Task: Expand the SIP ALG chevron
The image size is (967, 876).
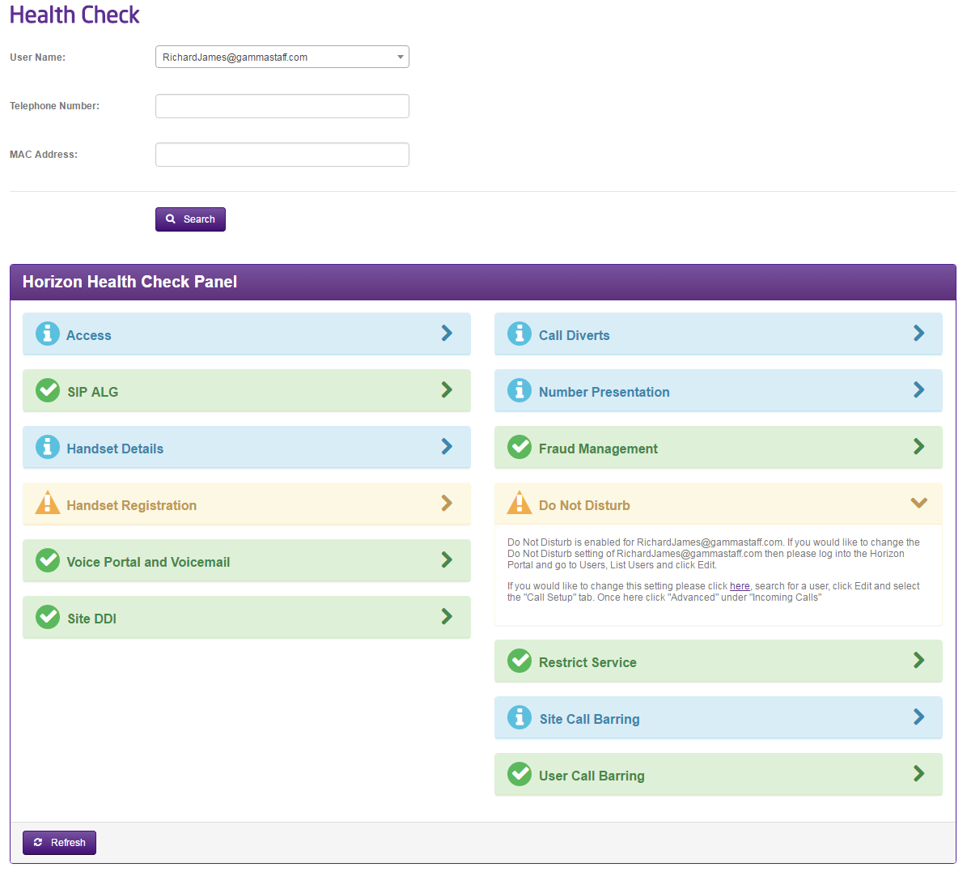Action: [x=447, y=390]
